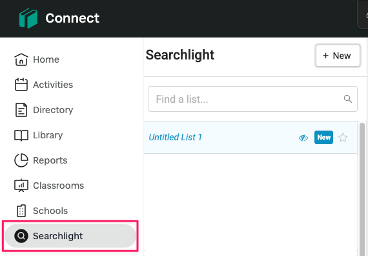Create a list with the + New button
The height and width of the screenshot is (256, 368).
pyautogui.click(x=338, y=56)
